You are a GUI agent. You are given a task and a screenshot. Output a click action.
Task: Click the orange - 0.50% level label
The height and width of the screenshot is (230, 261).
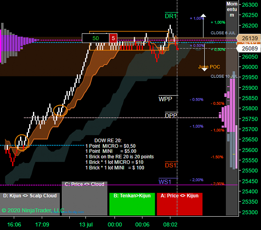(218, 104)
